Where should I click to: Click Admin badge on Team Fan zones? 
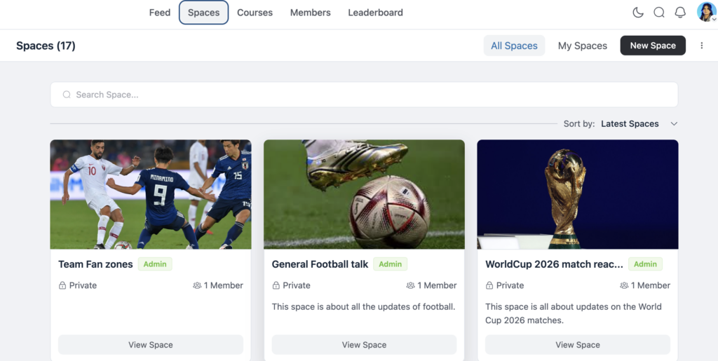point(155,264)
